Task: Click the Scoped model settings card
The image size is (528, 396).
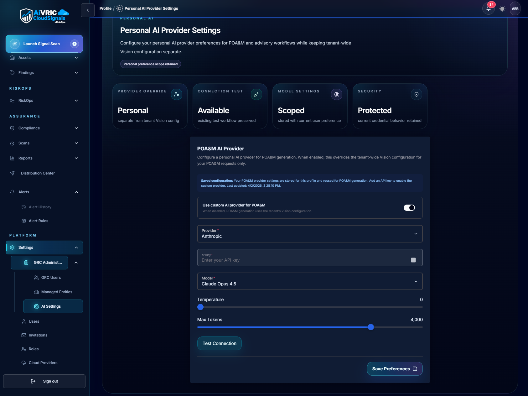Action: (x=310, y=106)
